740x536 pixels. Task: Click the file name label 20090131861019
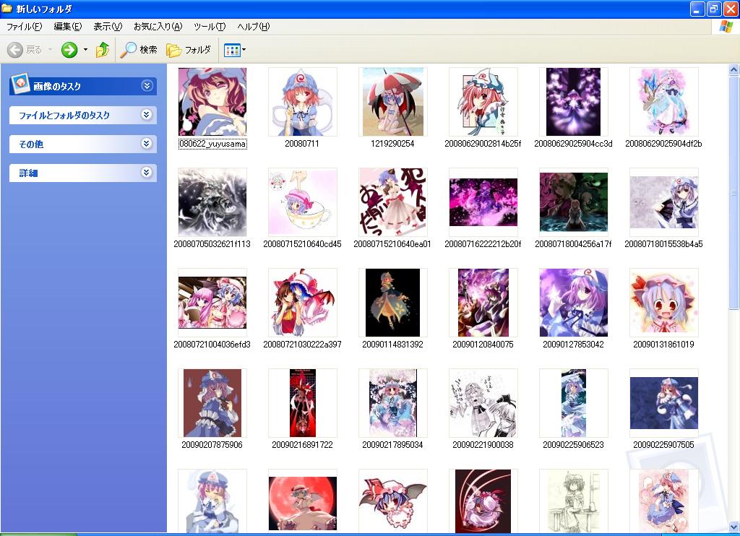click(663, 345)
